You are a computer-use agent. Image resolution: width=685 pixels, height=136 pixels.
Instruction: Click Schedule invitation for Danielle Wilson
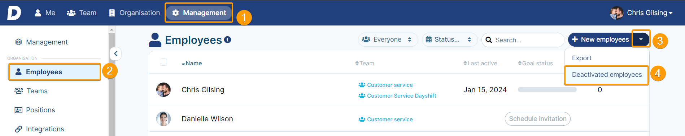point(537,119)
